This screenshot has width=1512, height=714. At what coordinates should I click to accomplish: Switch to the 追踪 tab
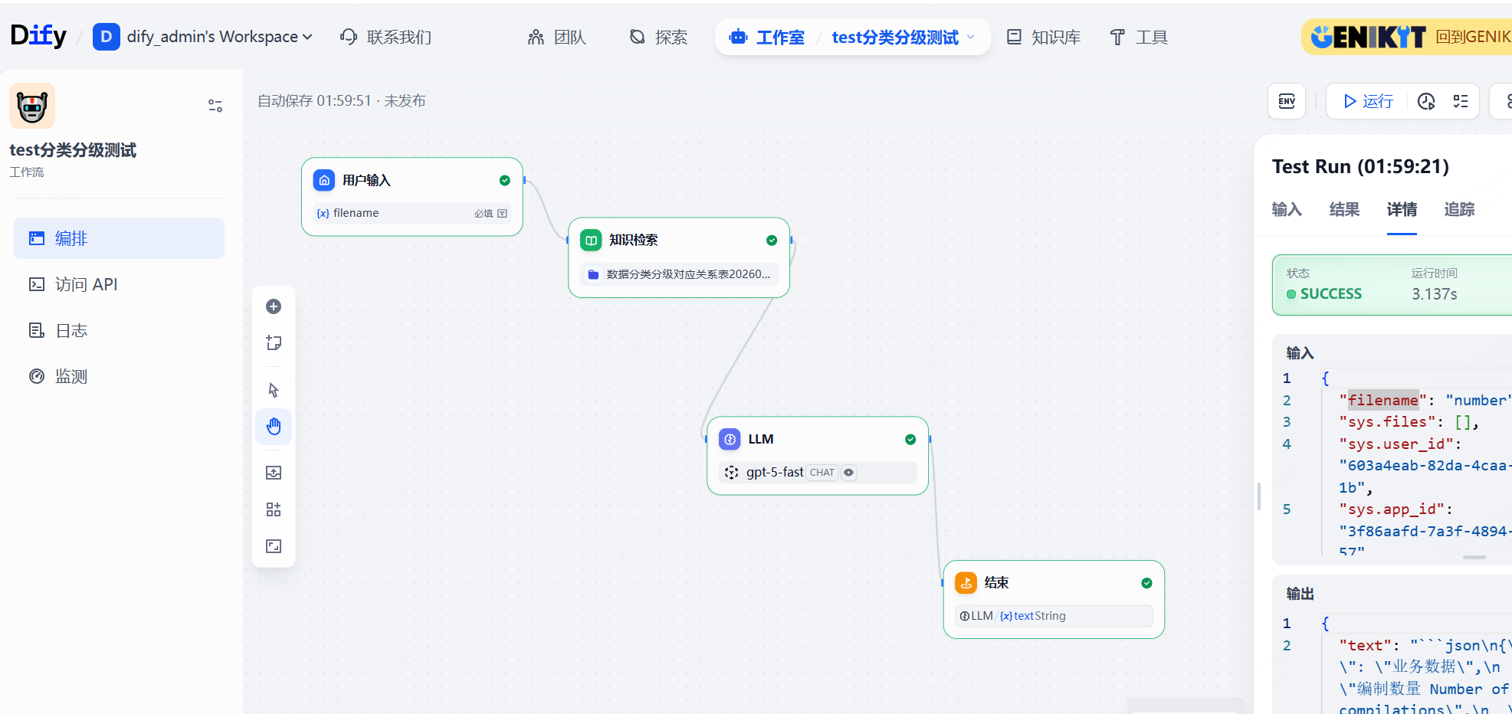click(1458, 209)
